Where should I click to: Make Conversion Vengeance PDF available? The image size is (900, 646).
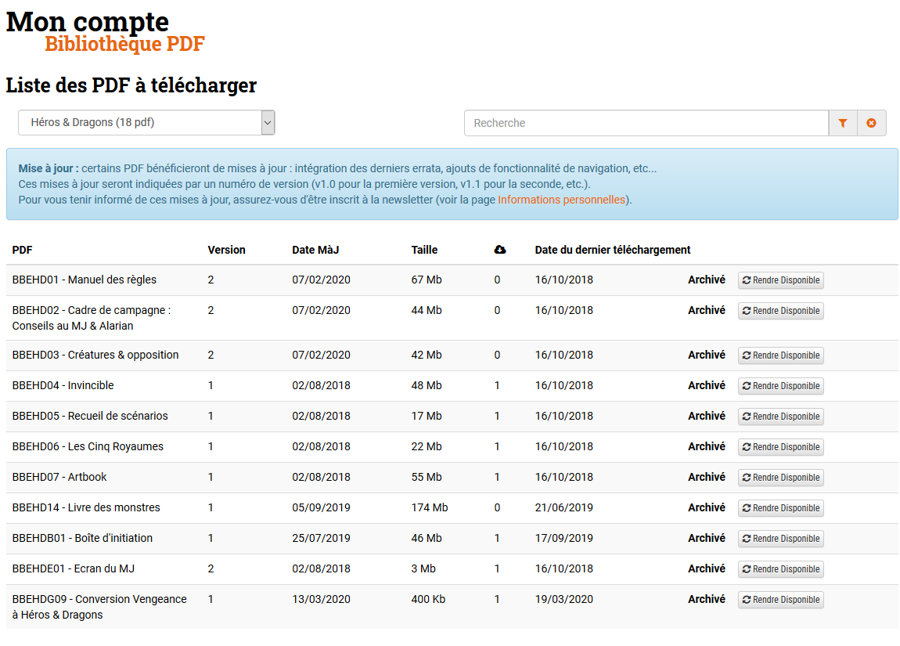[x=780, y=600]
